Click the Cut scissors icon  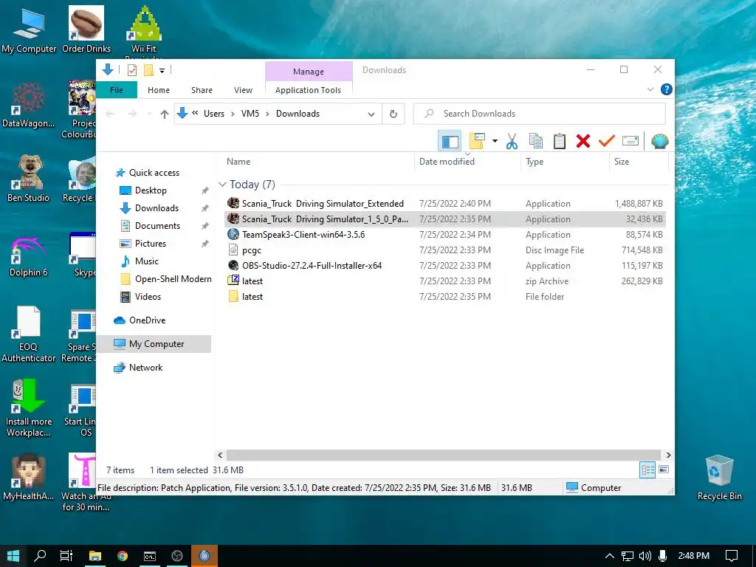coord(512,141)
